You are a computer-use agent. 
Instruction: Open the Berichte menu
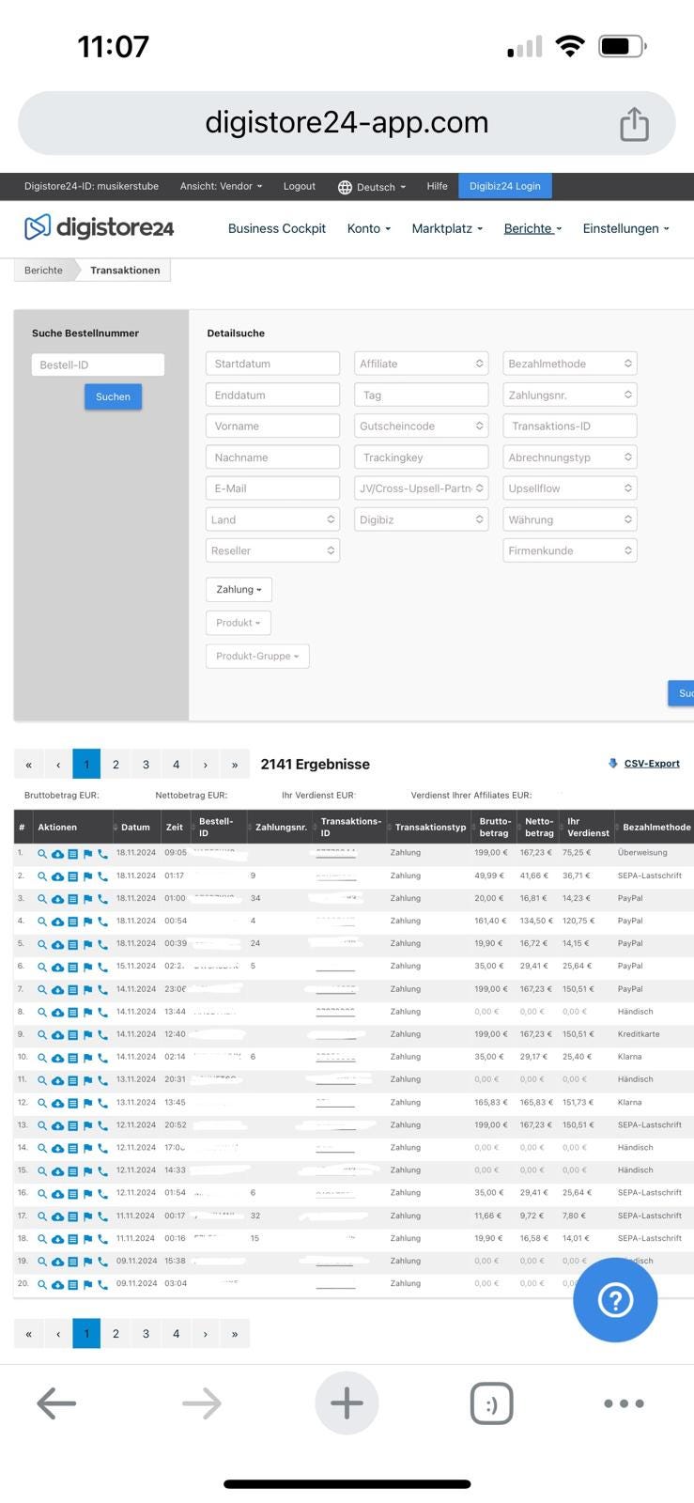(532, 228)
